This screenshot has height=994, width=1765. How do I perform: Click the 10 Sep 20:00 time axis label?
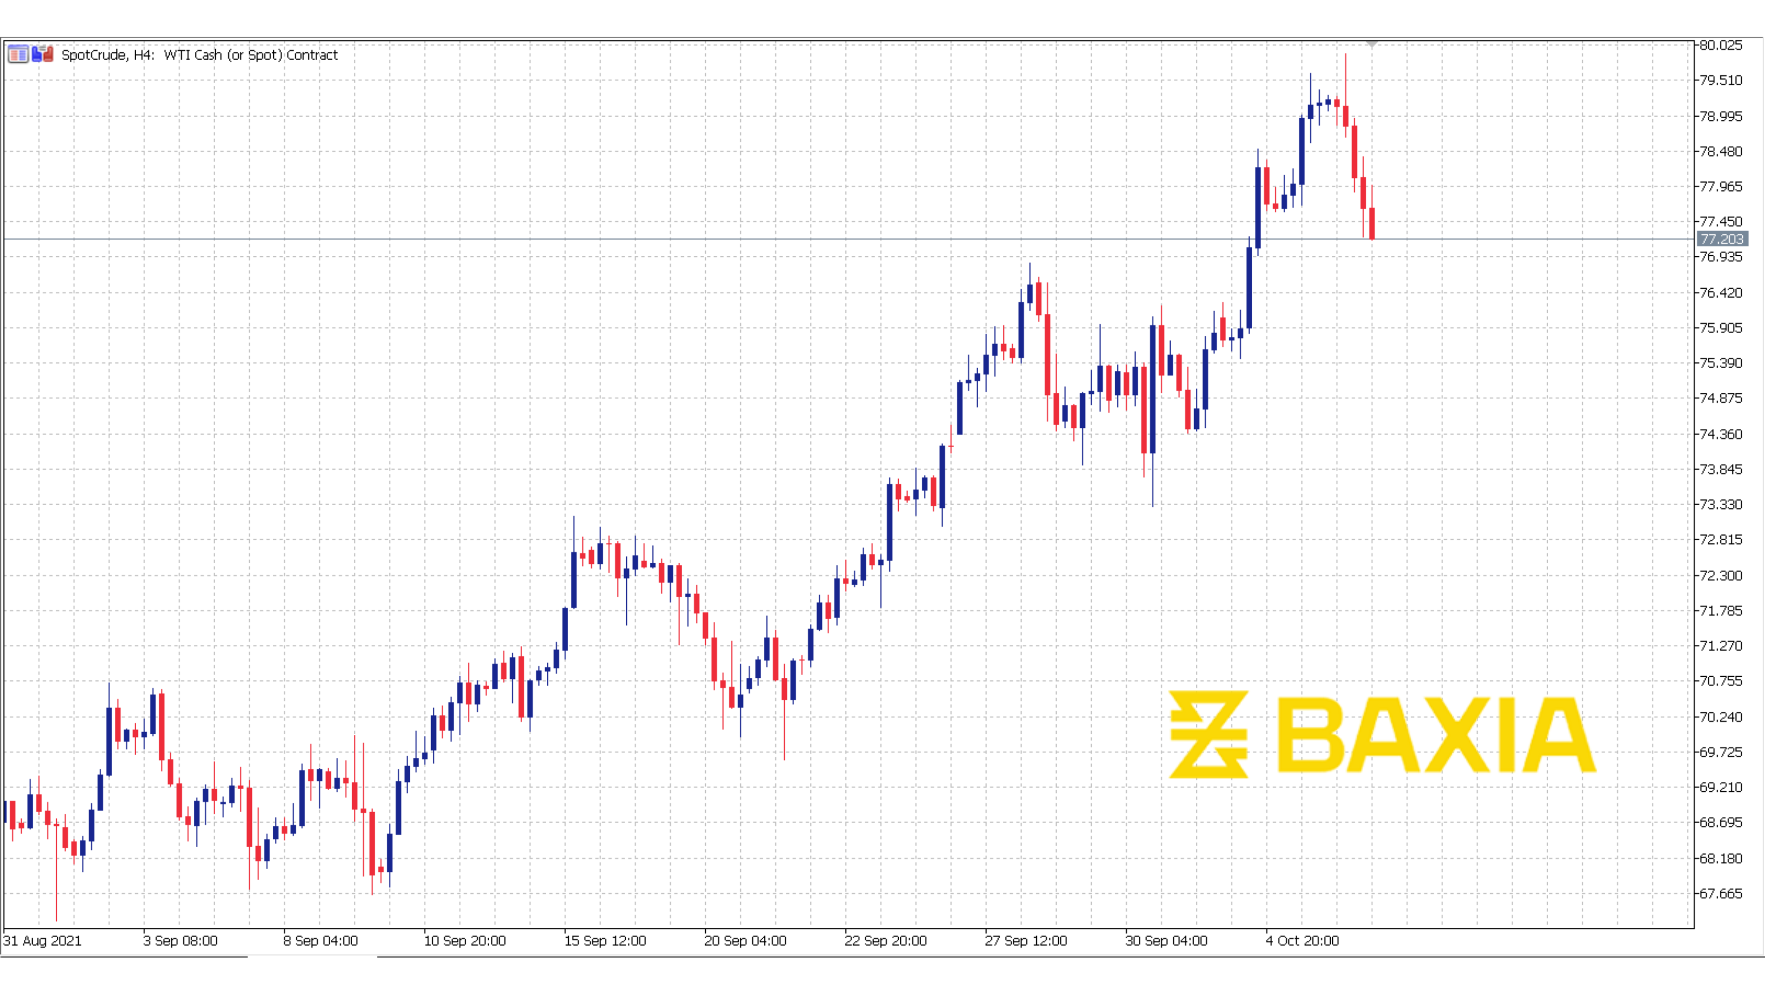coord(465,941)
